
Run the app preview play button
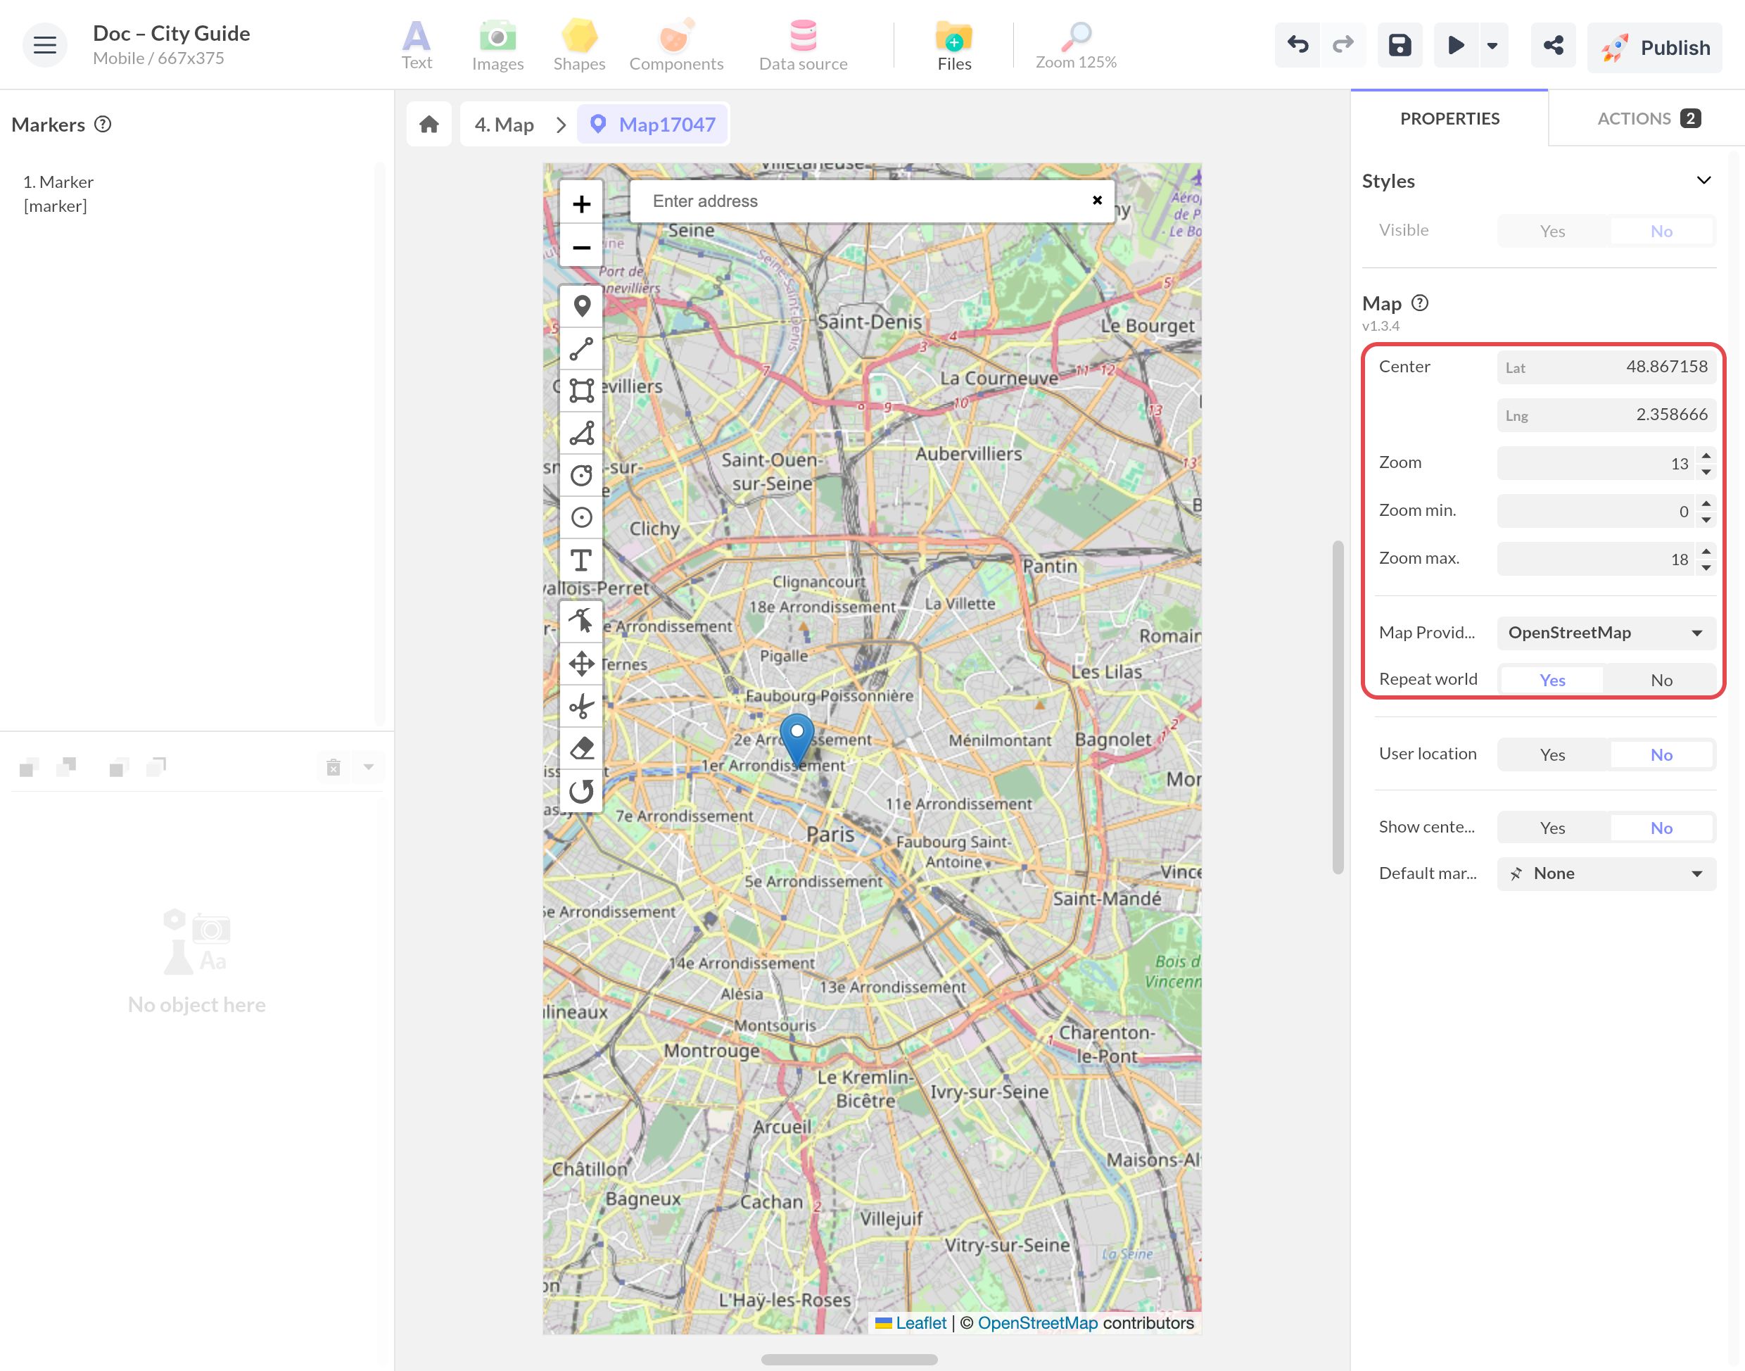(1457, 45)
